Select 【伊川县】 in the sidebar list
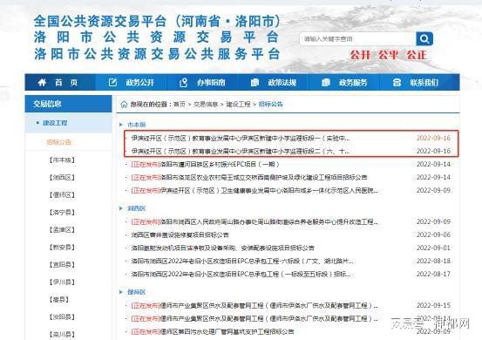The width and height of the screenshot is (482, 340). [62, 282]
